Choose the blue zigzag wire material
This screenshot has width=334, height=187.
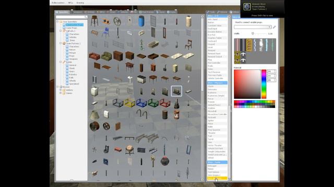(255, 45)
